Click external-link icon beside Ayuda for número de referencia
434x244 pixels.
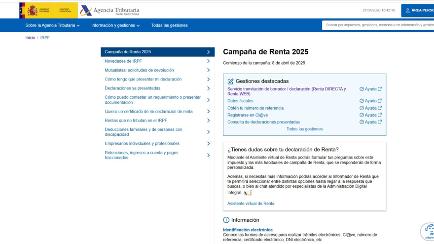[380, 108]
